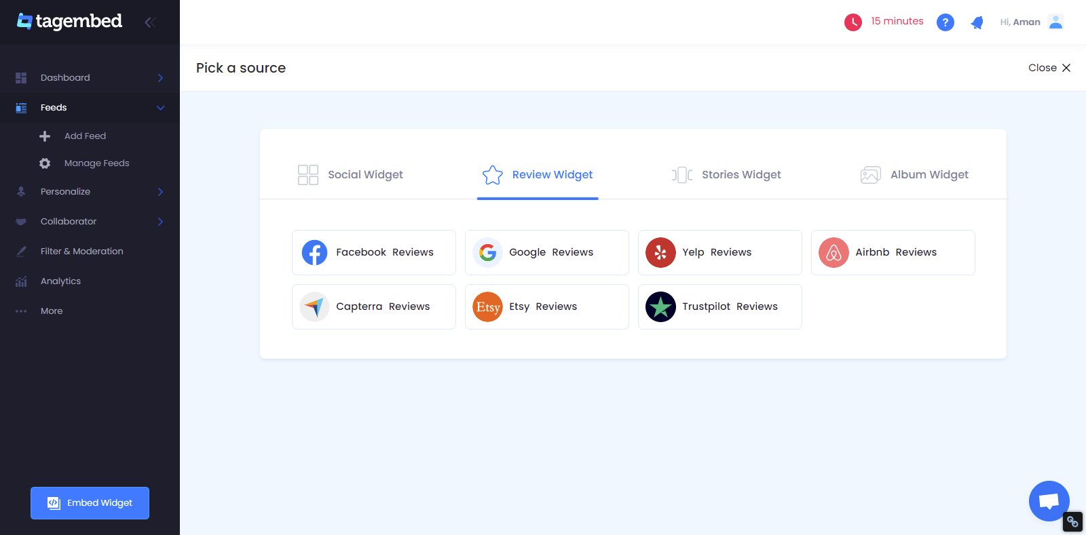Click the Album Widget images icon
Viewport: 1086px width, 535px height.
871,175
